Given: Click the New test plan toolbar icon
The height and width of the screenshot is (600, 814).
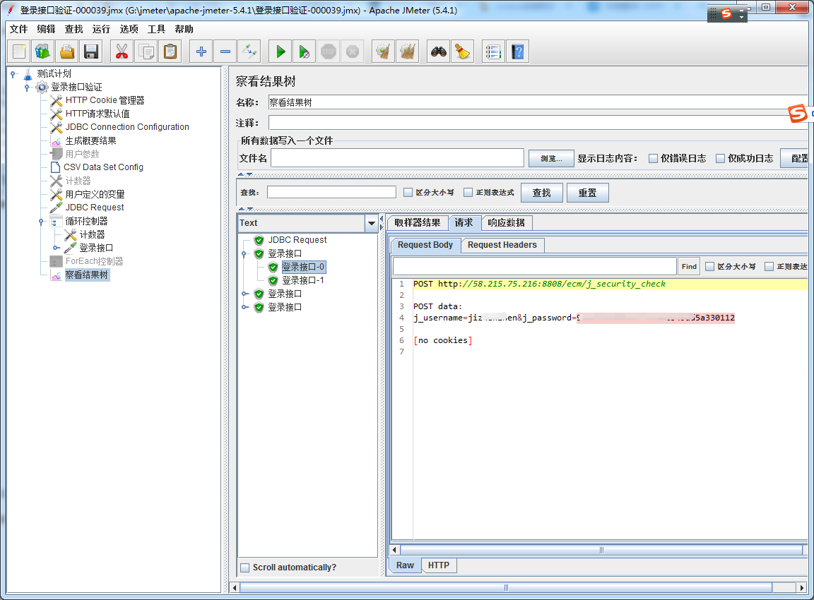Looking at the screenshot, I should coord(19,52).
